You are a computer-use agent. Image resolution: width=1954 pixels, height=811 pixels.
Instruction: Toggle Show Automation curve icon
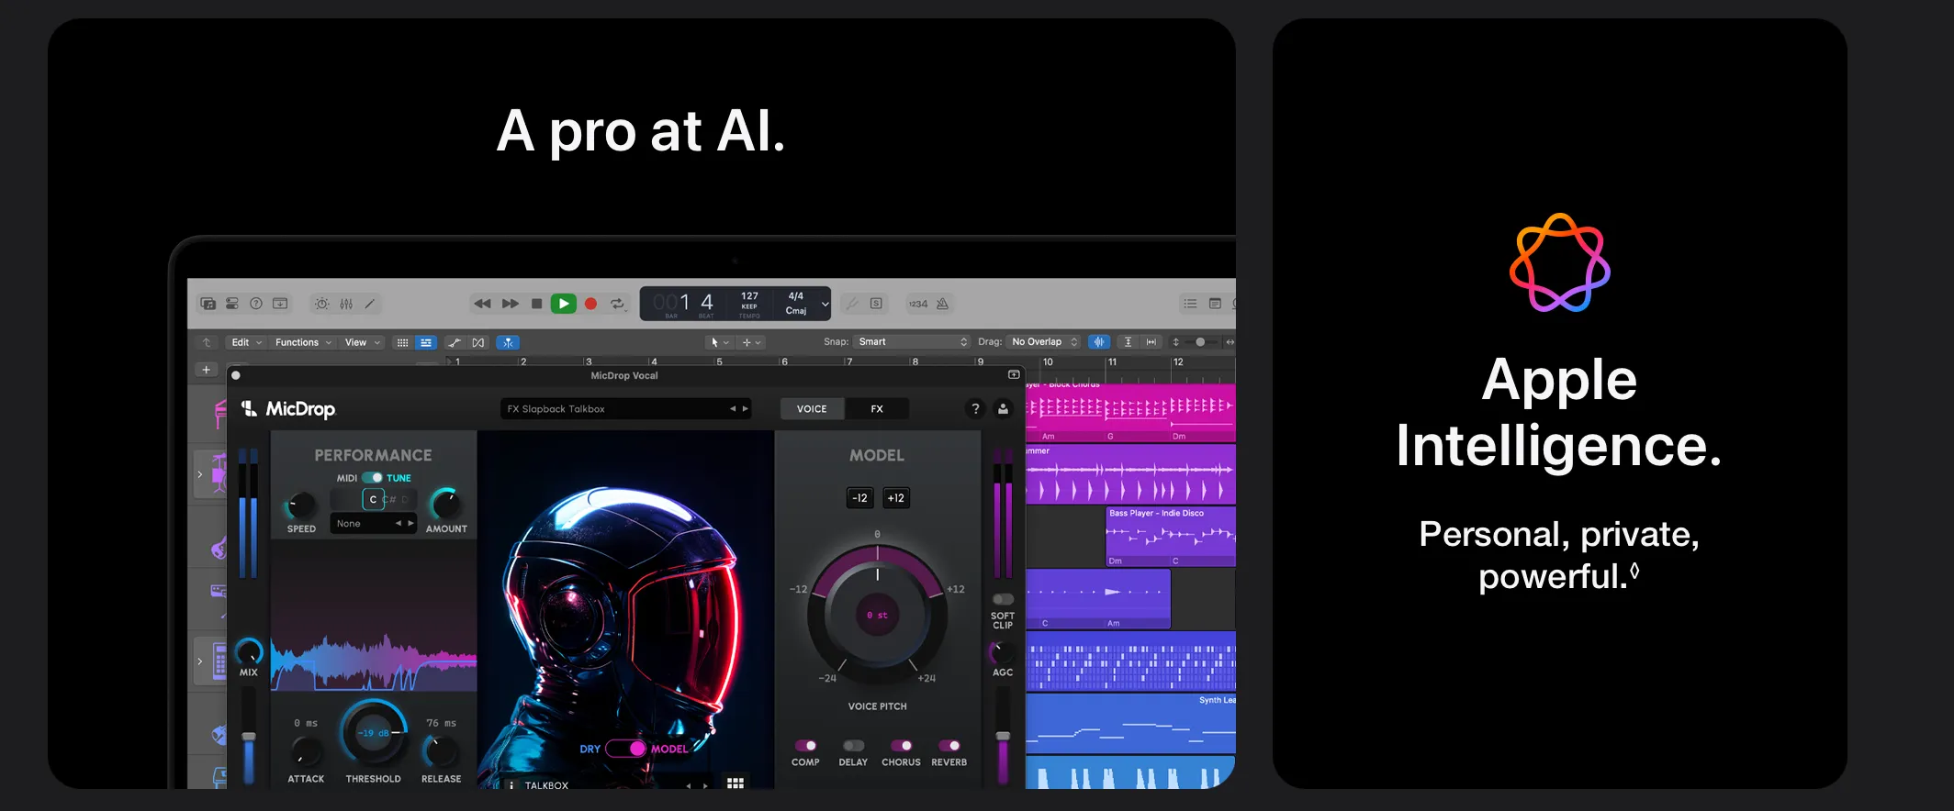455,342
